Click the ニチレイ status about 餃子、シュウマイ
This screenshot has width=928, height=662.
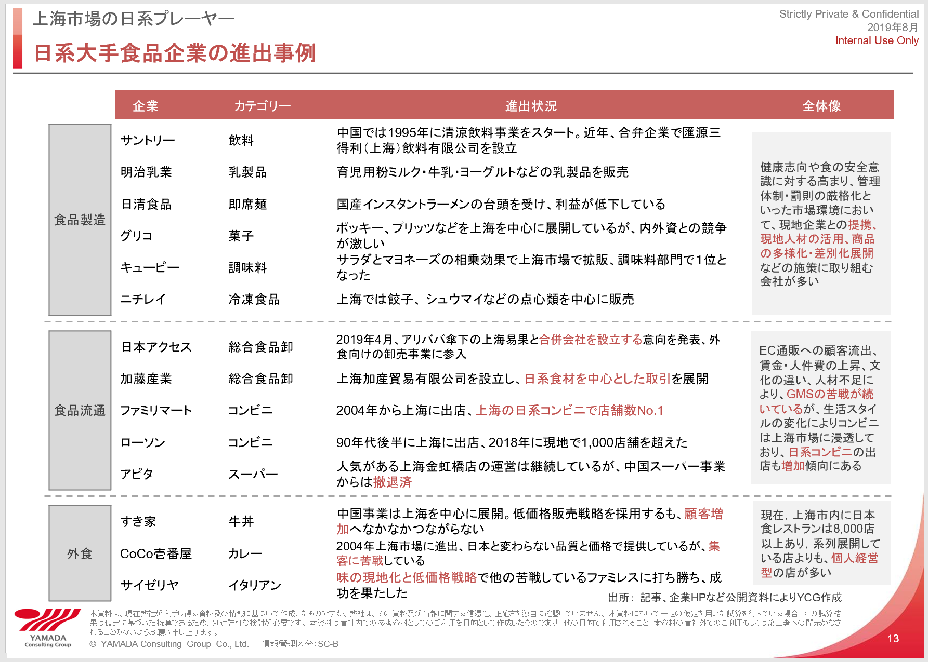[x=486, y=299]
